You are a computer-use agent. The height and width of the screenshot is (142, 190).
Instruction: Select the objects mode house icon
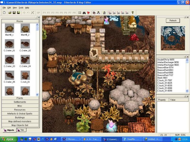click(94, 13)
